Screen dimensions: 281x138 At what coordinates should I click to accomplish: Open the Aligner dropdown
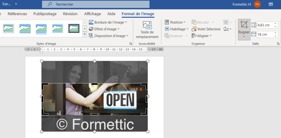click(202, 36)
